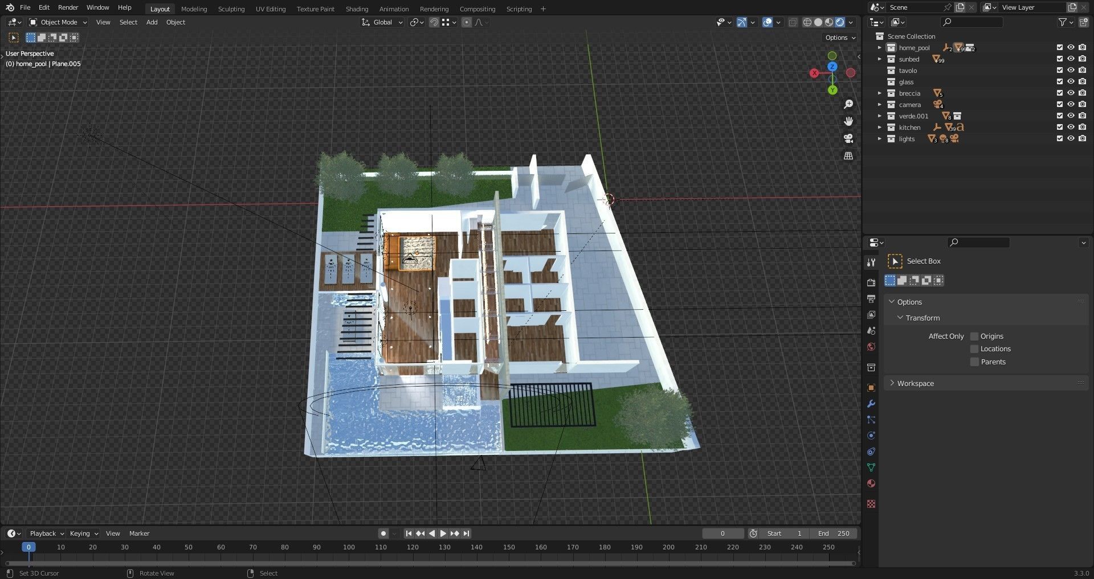Toggle snapping magnet icon
The height and width of the screenshot is (579, 1094).
point(434,22)
